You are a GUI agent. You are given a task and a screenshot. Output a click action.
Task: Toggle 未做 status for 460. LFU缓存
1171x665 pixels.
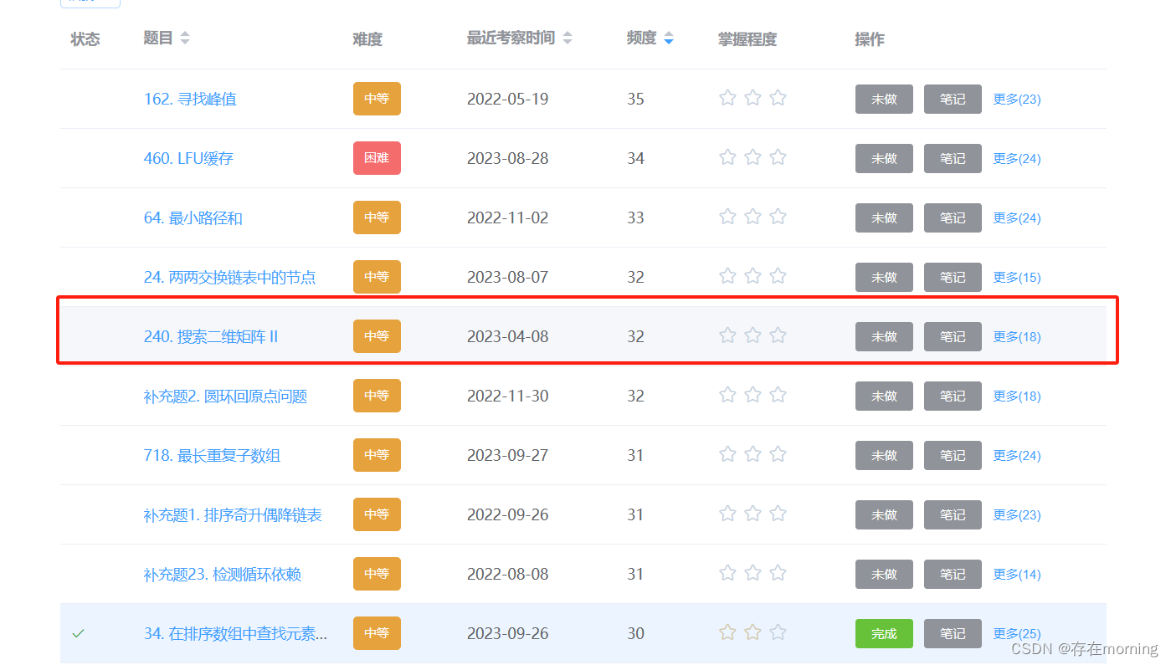[x=884, y=158]
